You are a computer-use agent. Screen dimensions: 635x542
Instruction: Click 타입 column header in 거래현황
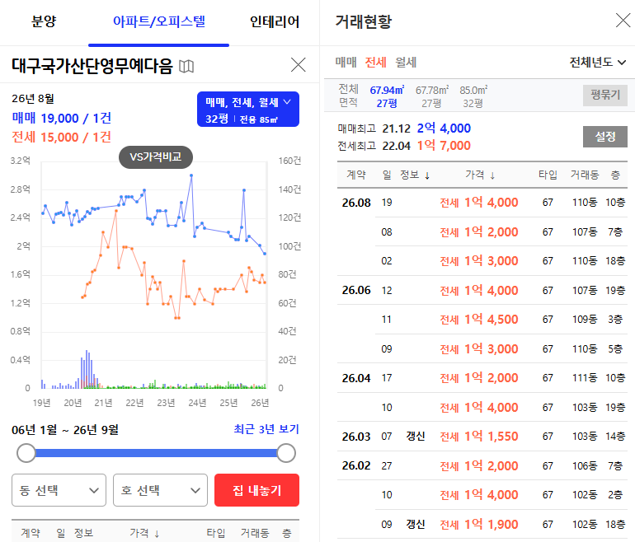pos(548,175)
